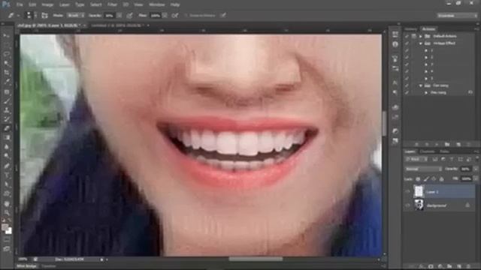This screenshot has height=270, width=481.
Task: Select the Gradient tool
Action: point(7,137)
